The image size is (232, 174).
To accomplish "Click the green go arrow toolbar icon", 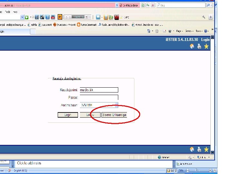I will pos(27,17).
